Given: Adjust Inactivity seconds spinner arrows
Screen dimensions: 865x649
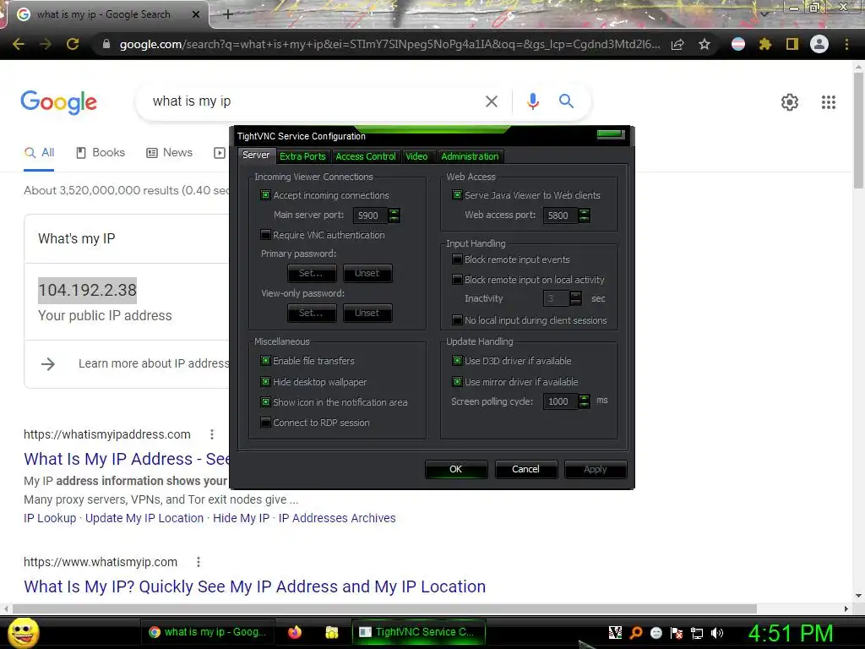Looking at the screenshot, I should [575, 298].
